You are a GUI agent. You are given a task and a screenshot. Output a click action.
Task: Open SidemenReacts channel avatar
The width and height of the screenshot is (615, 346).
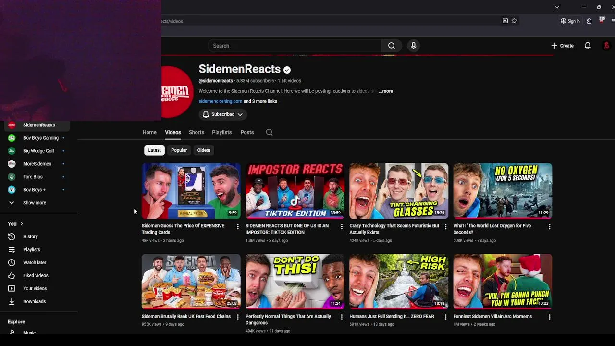tap(177, 92)
